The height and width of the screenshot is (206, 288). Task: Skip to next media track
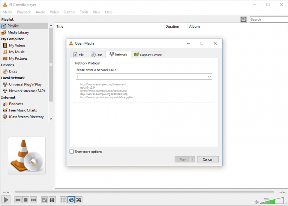click(33, 200)
